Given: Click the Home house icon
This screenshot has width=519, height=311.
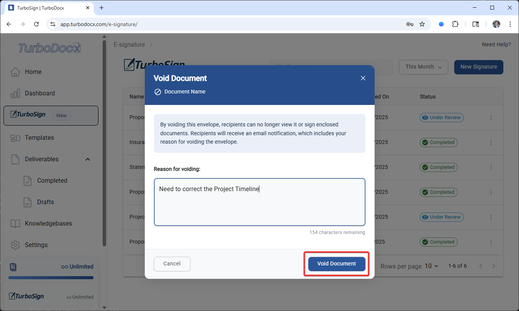Looking at the screenshot, I should (x=15, y=72).
